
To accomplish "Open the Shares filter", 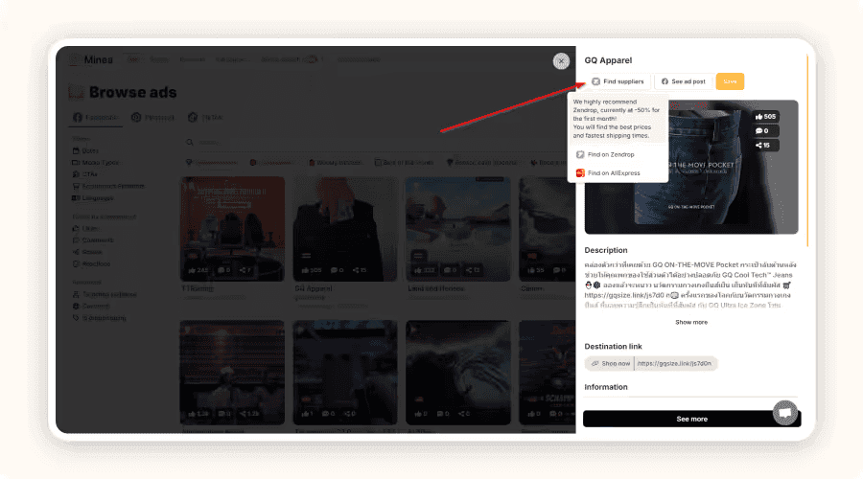I will pos(87,252).
